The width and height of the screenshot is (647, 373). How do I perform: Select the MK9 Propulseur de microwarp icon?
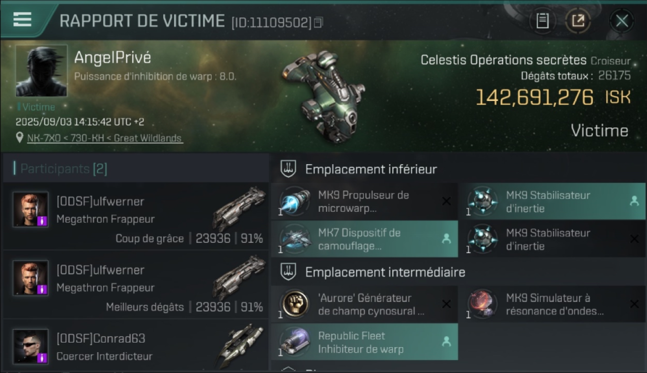click(x=294, y=202)
